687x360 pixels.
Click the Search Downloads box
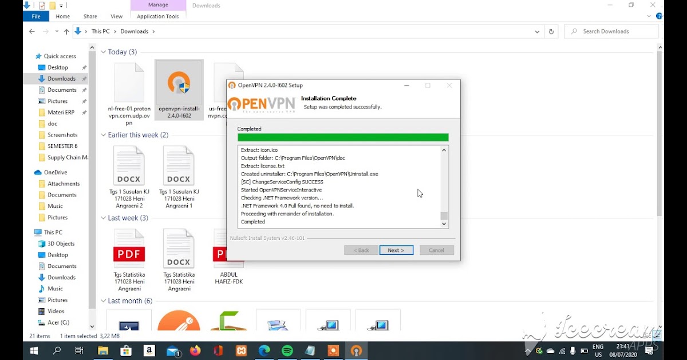(611, 31)
